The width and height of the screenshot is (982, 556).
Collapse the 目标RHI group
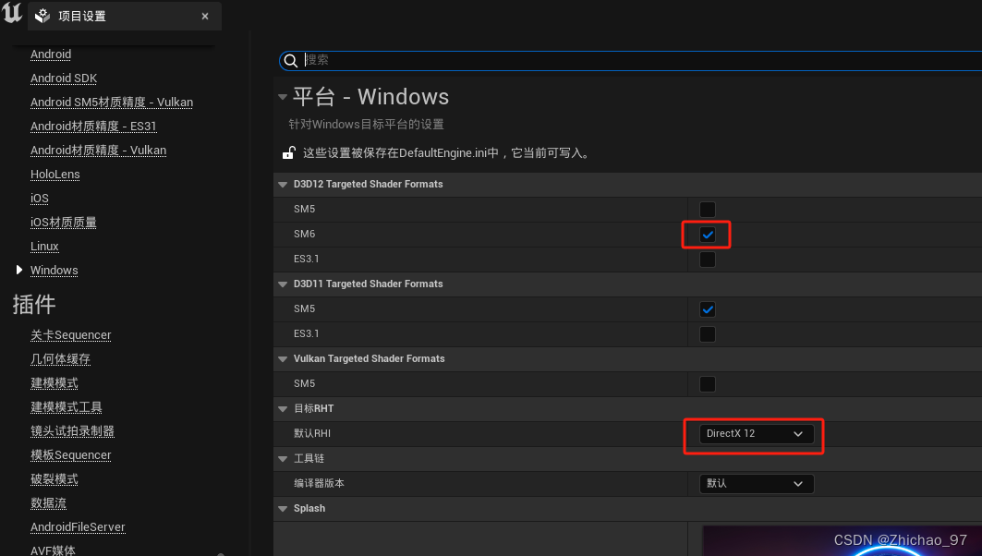(x=283, y=409)
